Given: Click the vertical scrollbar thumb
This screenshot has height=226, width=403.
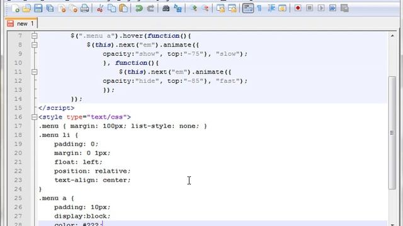Looking at the screenshot, I should pos(392,132).
